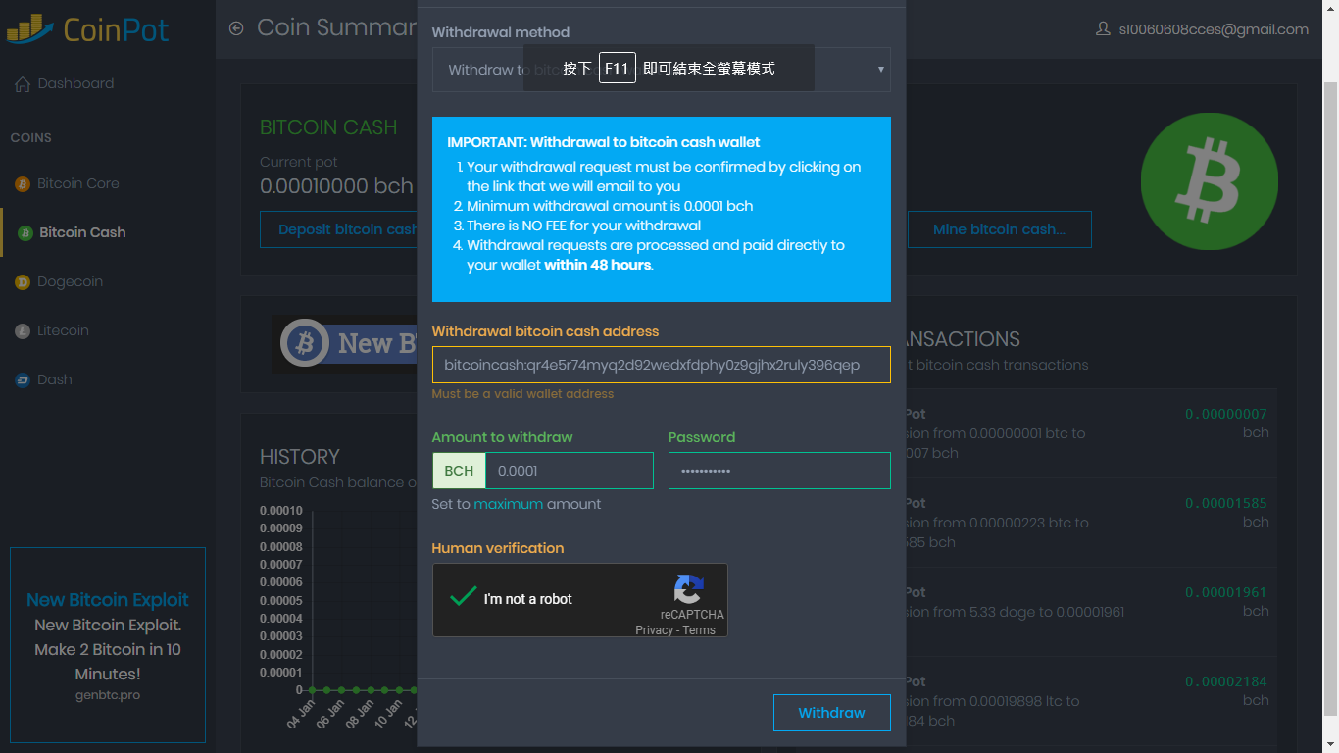Click the user account icon
This screenshot has height=753, width=1339.
1103,29
